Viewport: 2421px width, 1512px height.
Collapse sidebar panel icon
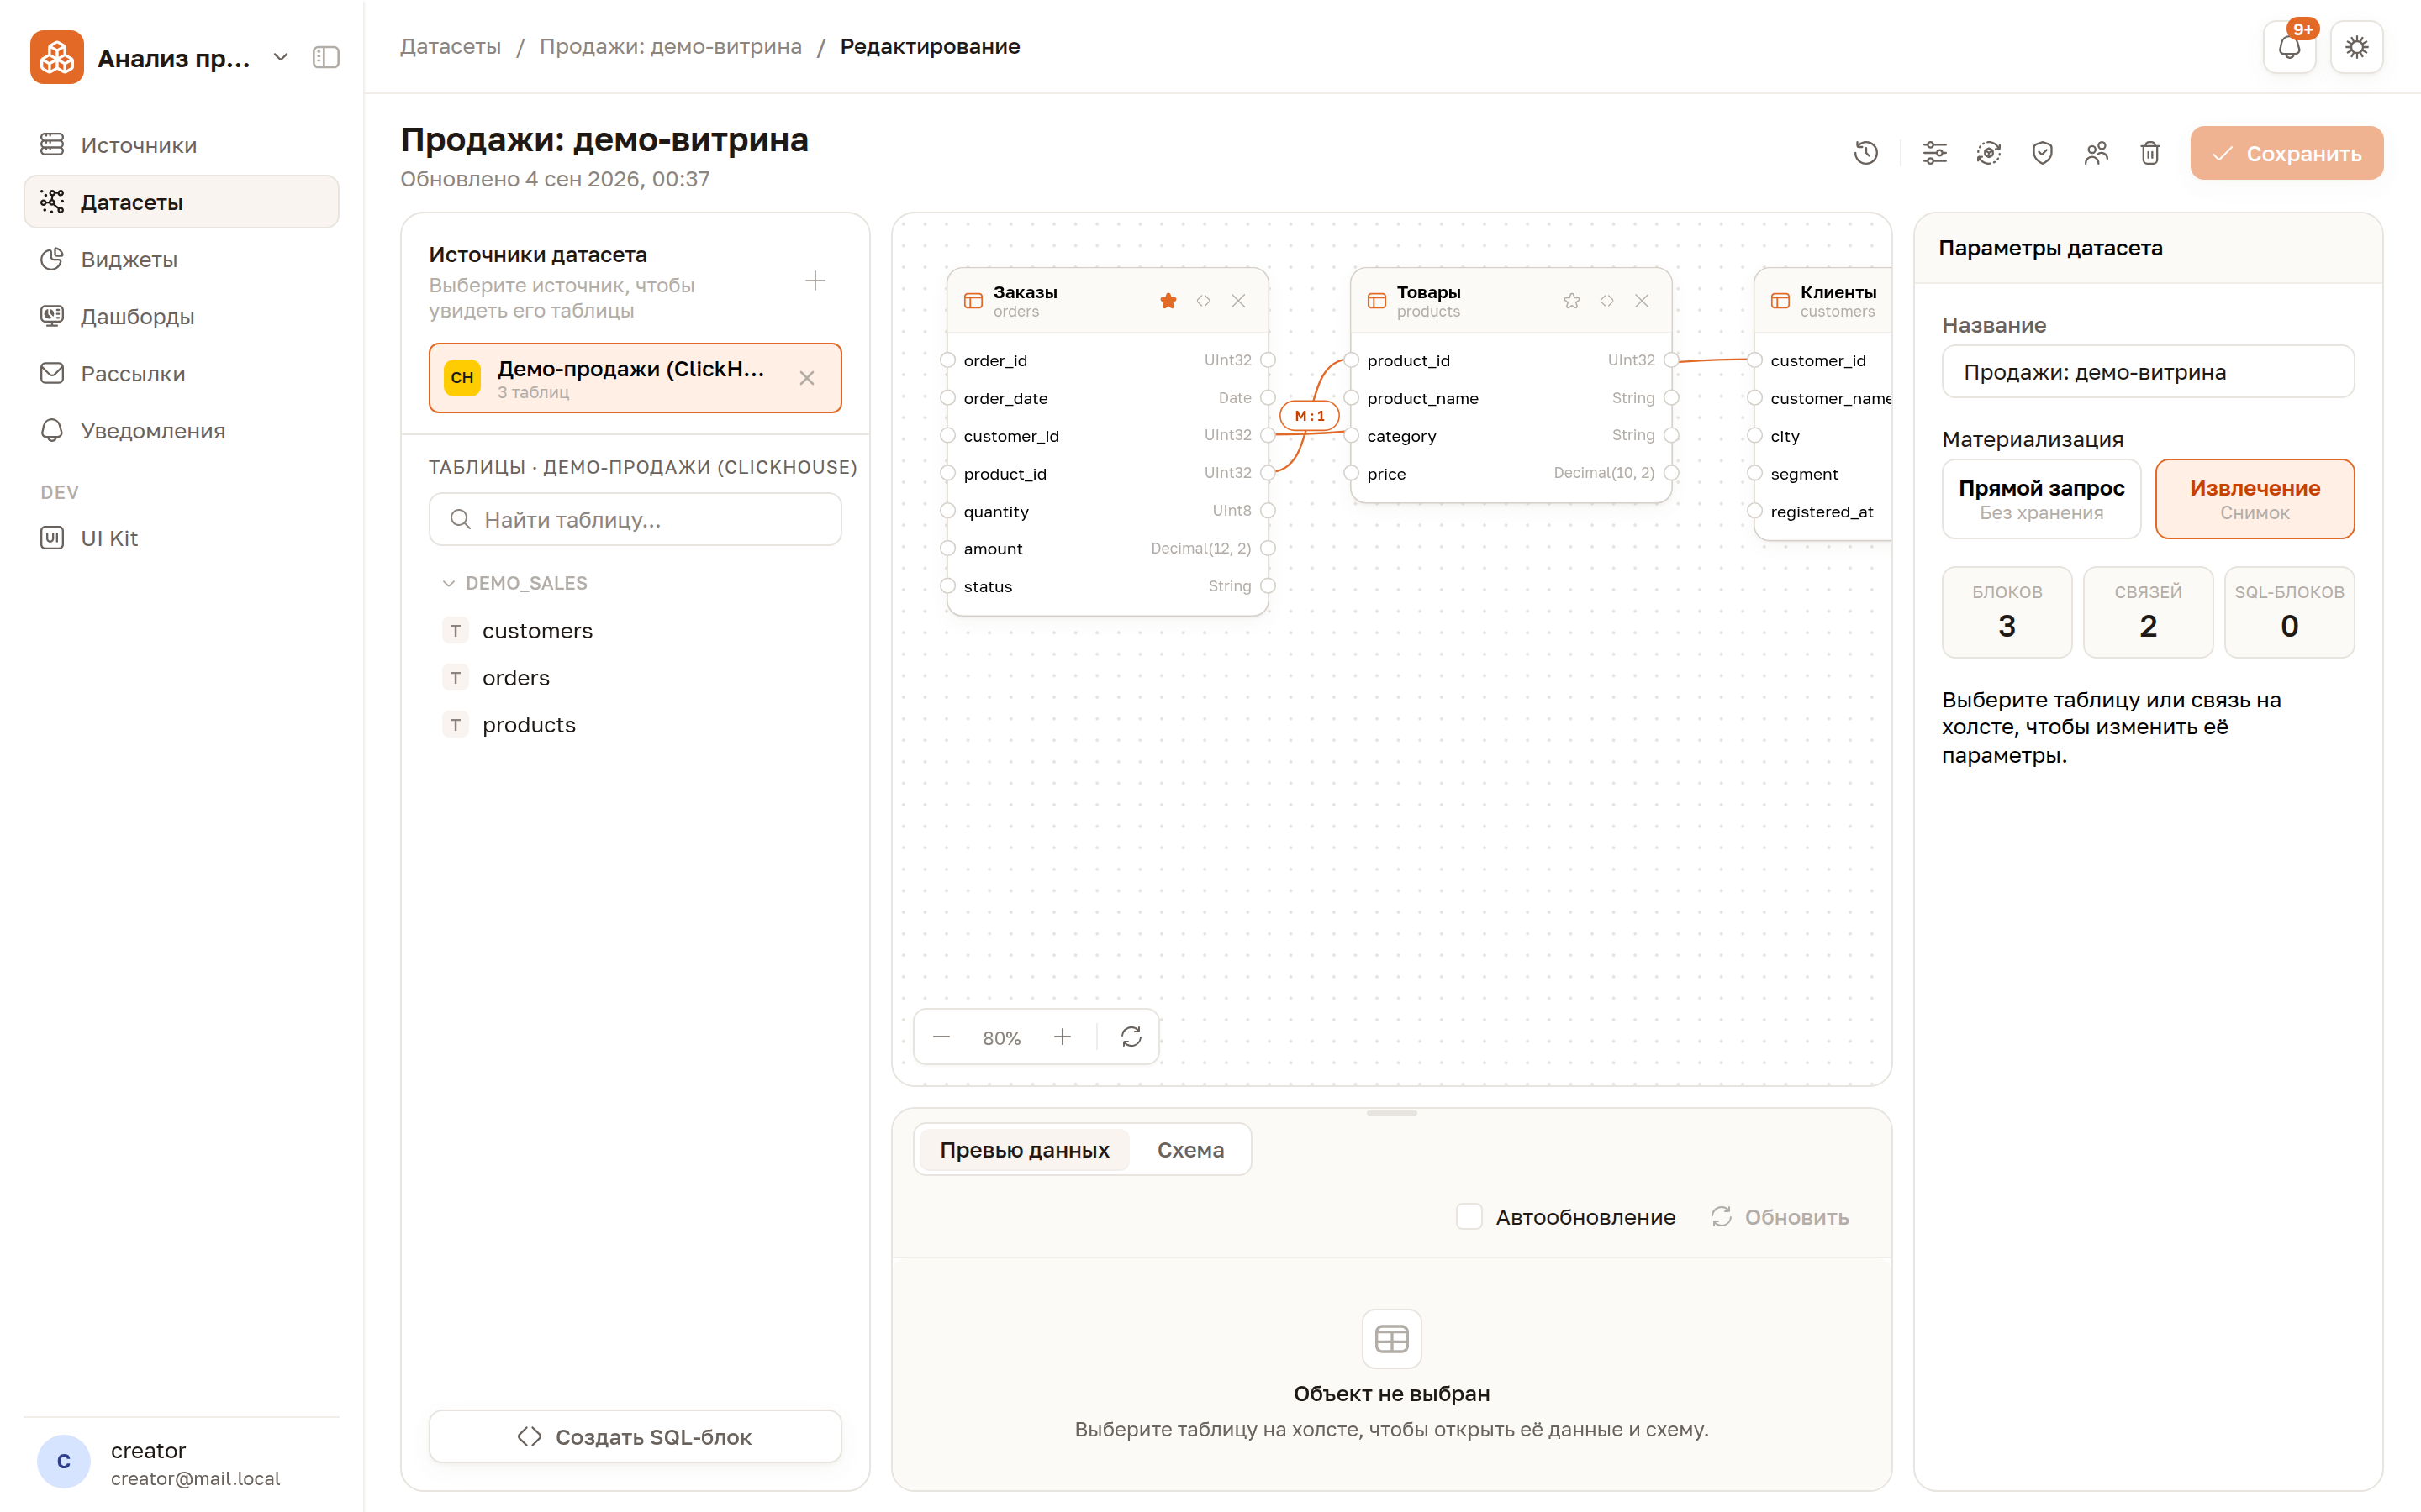pyautogui.click(x=326, y=58)
